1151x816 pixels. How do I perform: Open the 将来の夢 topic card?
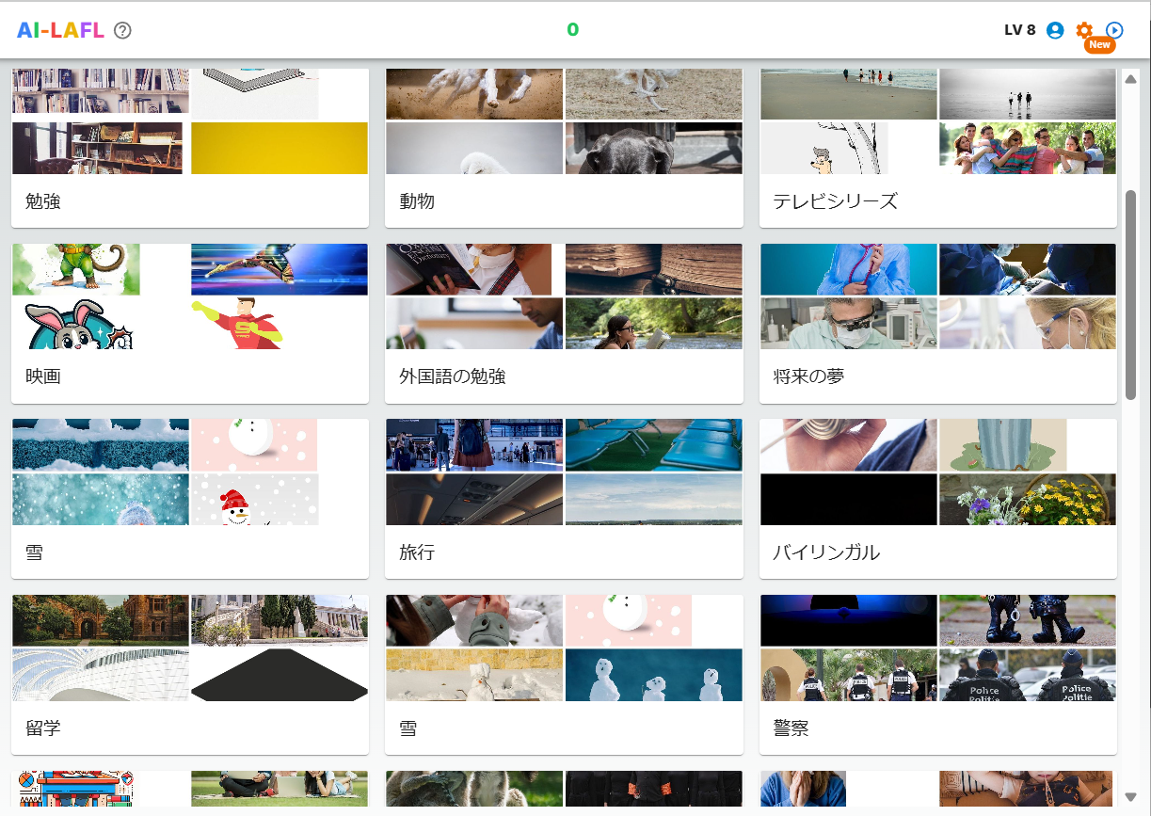[938, 323]
